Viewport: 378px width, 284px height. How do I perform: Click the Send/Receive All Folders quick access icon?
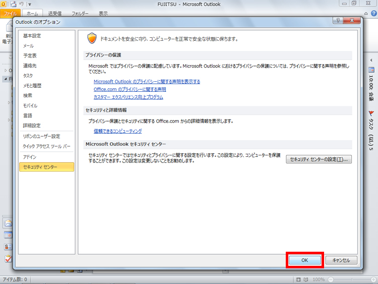point(13,4)
